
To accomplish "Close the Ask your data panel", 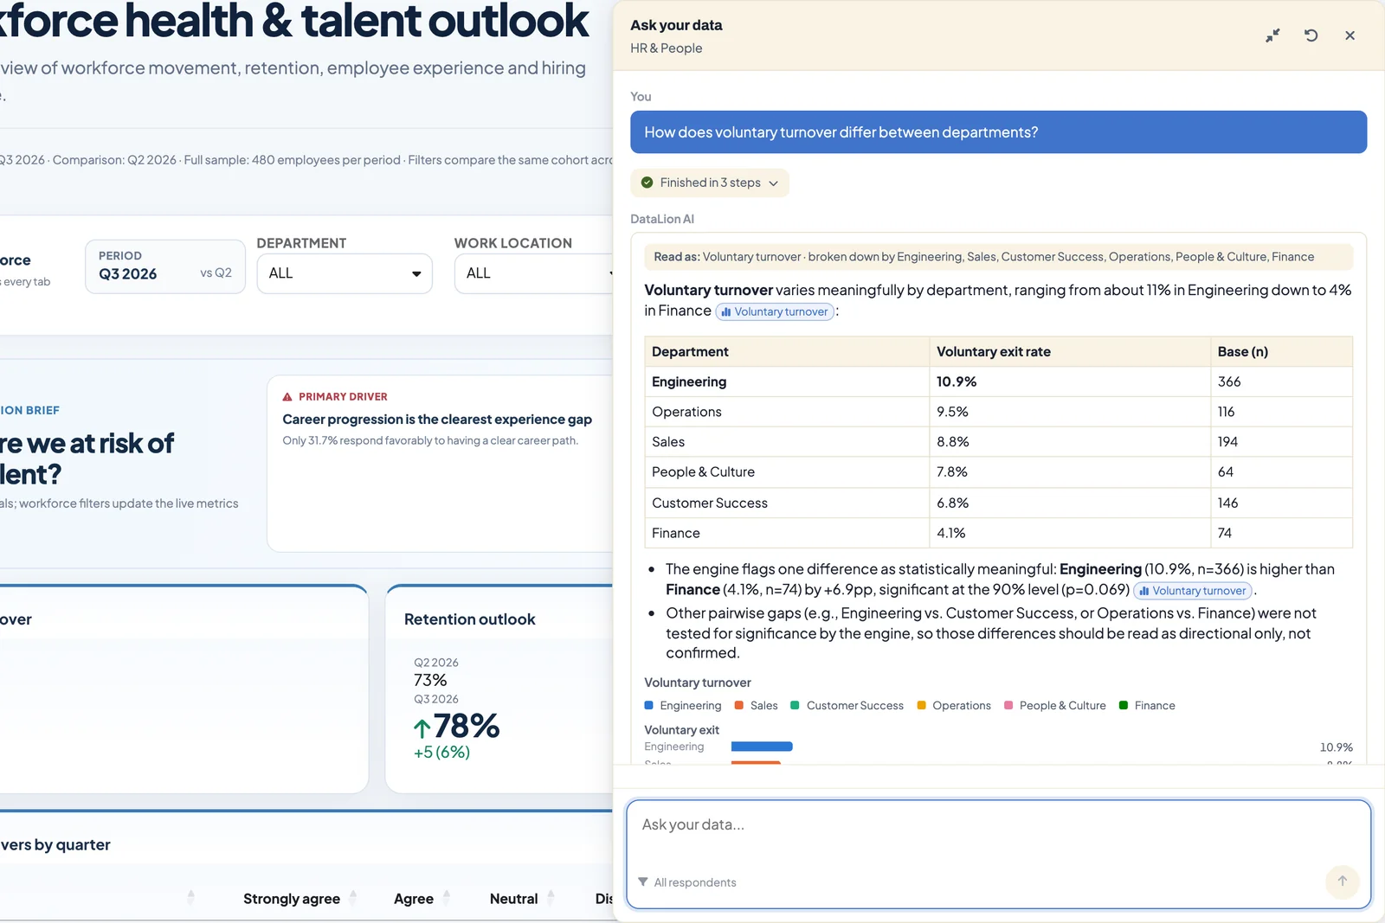I will pos(1350,35).
